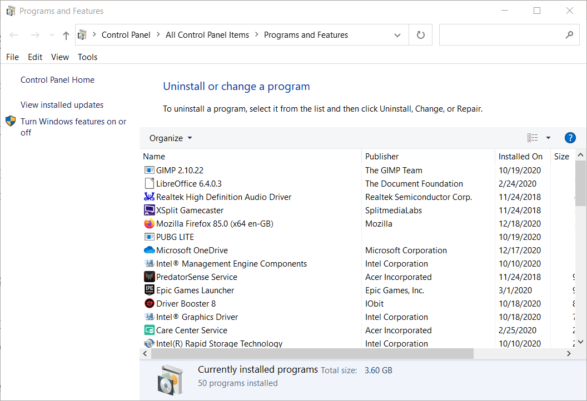Click install date 2/25/2020
Viewport: 587px width, 401px height.
click(518, 330)
